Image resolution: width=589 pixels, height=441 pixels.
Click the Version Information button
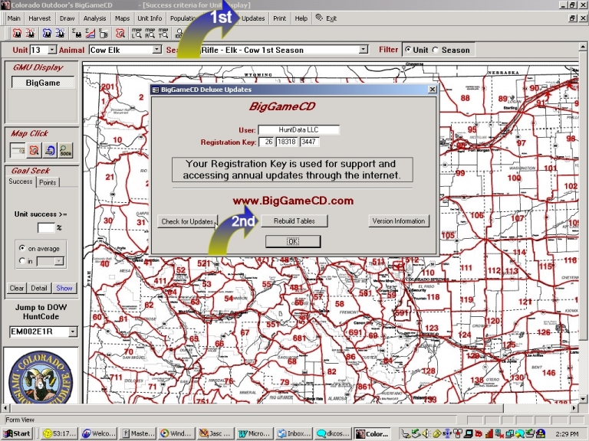pos(399,220)
